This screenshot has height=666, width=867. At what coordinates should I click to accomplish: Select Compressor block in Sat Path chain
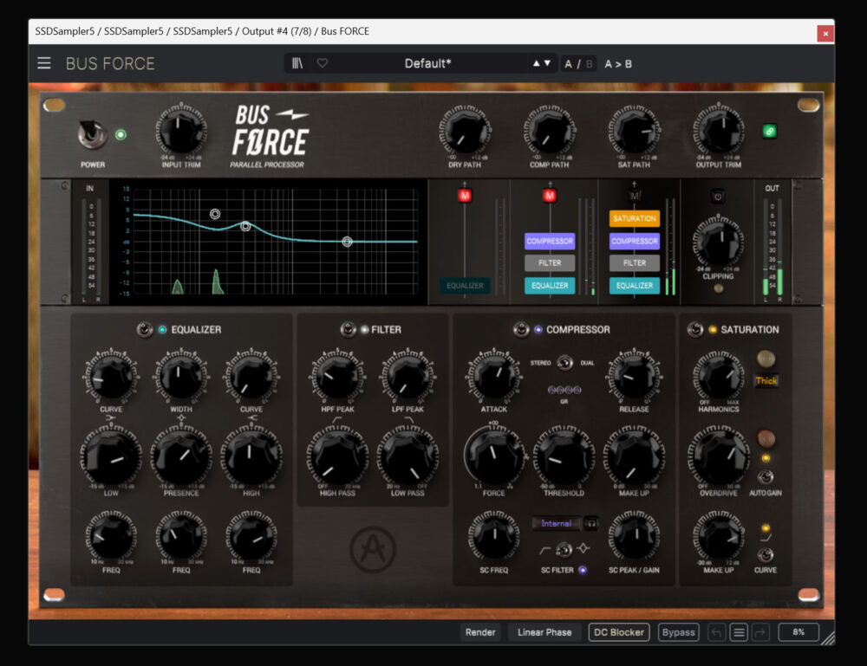click(635, 242)
